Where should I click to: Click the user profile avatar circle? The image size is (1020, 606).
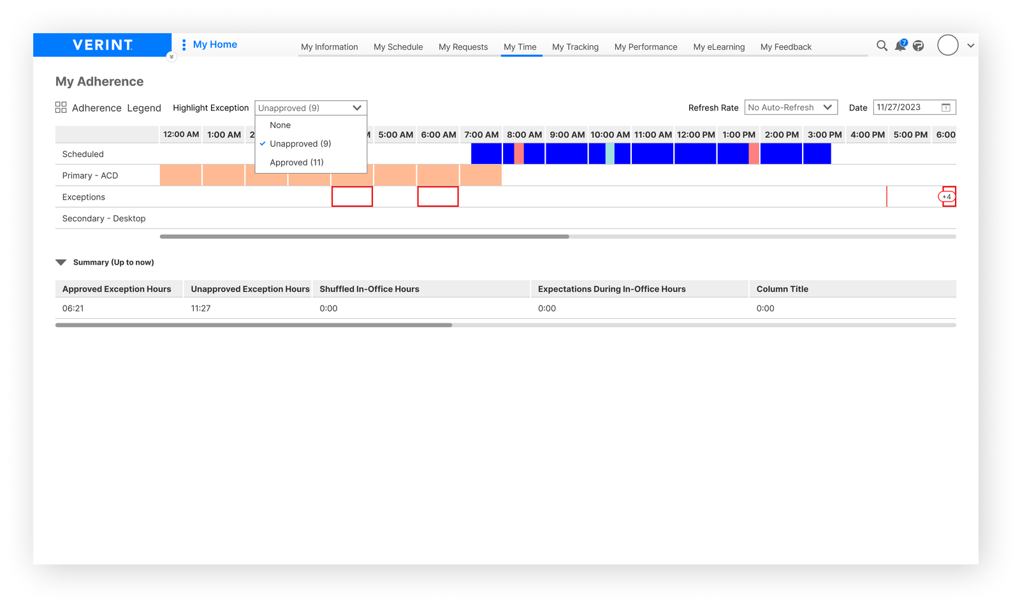[947, 45]
